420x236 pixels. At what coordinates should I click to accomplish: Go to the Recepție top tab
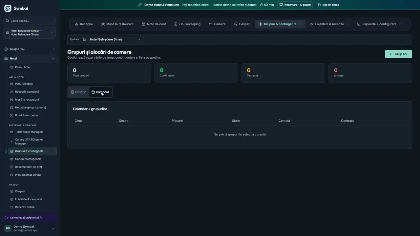(84, 24)
